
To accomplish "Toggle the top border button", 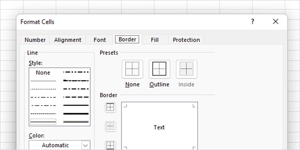I will tap(110, 107).
